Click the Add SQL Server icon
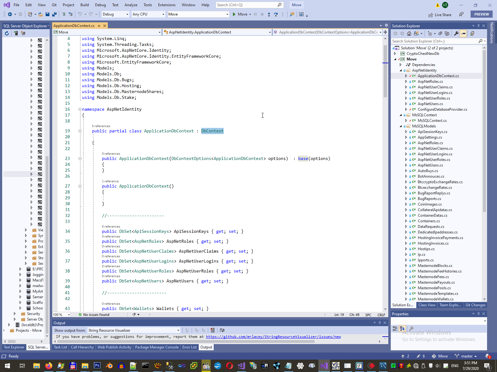Image resolution: width=497 pixels, height=372 pixels. coord(16,33)
